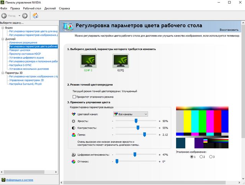Open Настройка Surround, PhysX task
The height and width of the screenshot is (185, 245).
[x=26, y=84]
